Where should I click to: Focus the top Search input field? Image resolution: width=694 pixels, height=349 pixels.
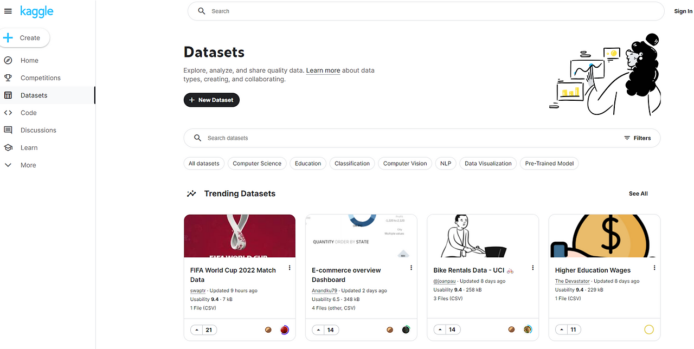pos(426,11)
